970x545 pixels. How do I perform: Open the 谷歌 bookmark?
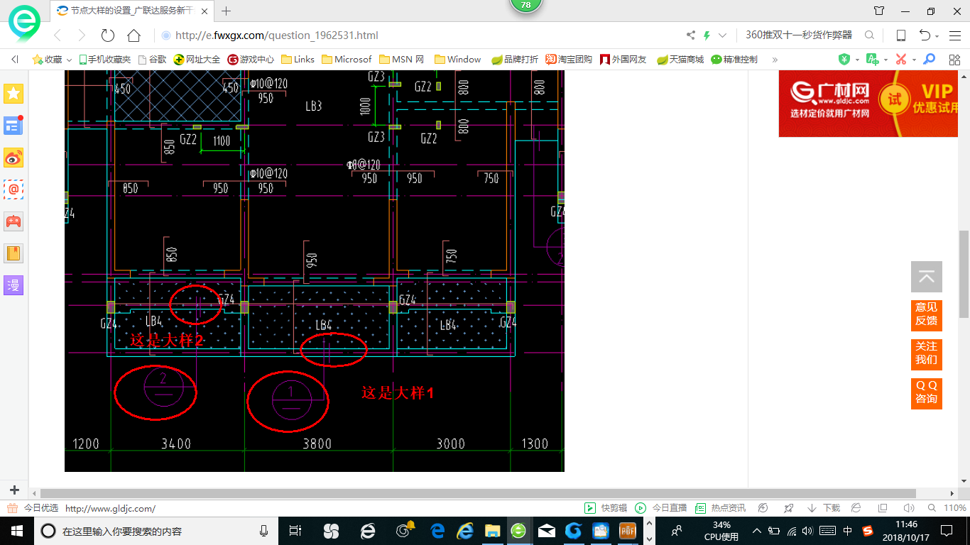point(152,60)
